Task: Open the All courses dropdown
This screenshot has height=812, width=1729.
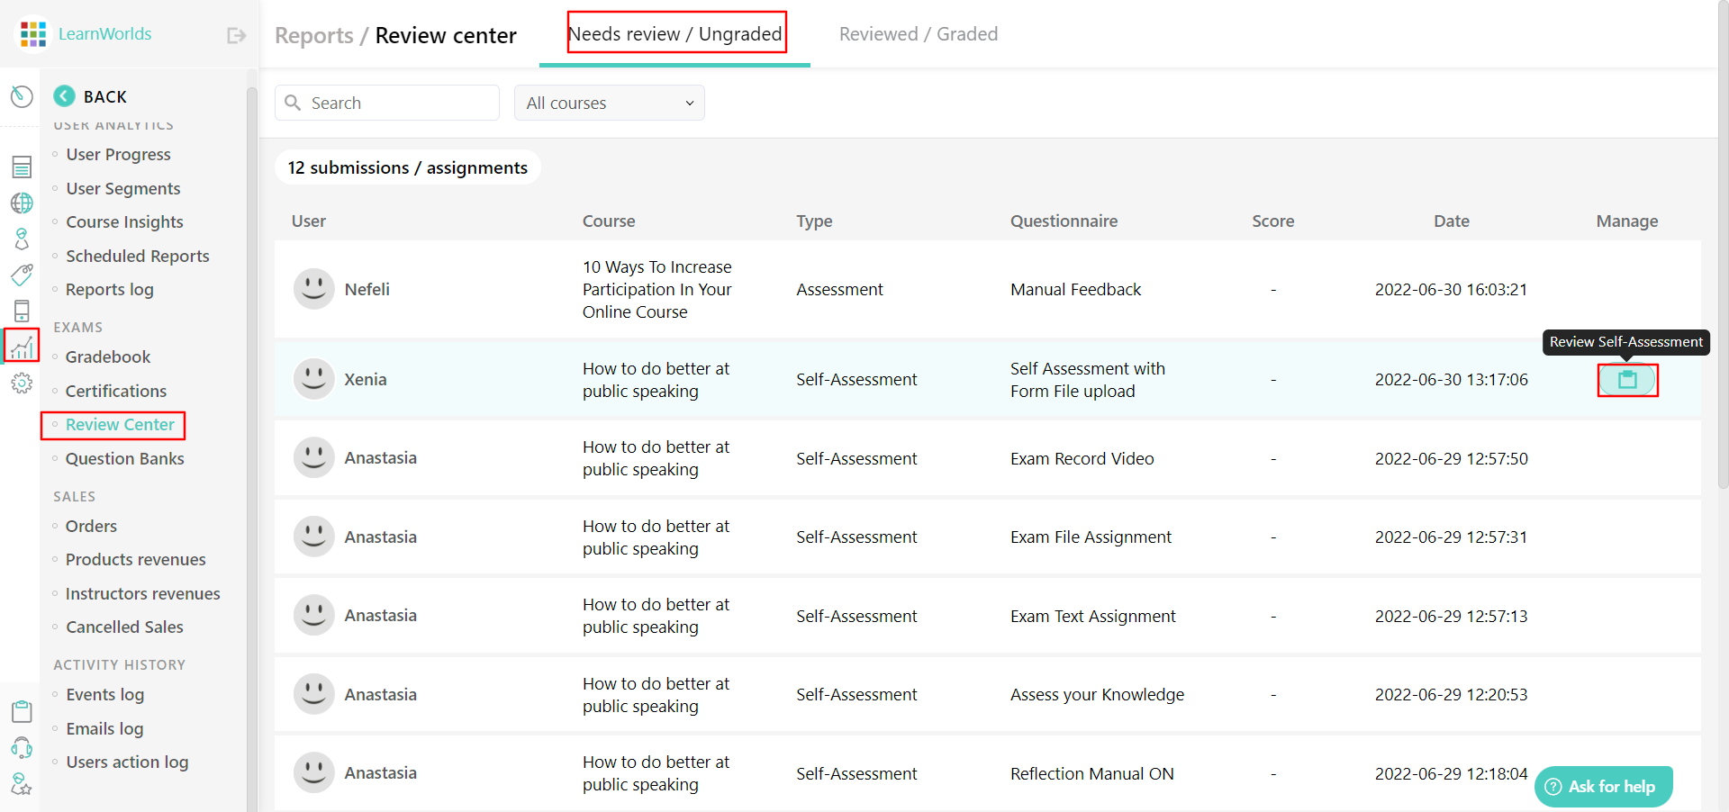Action: click(609, 103)
